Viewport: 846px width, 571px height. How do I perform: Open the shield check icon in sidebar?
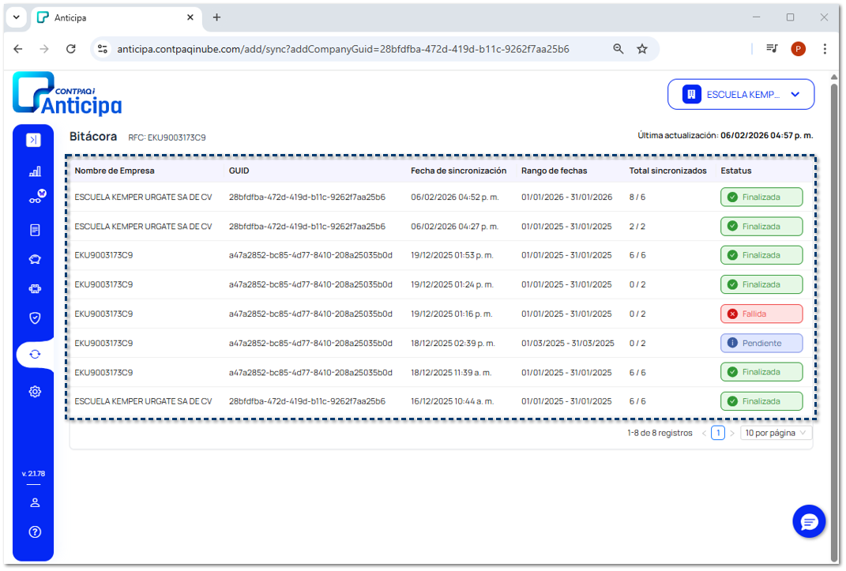(x=35, y=318)
